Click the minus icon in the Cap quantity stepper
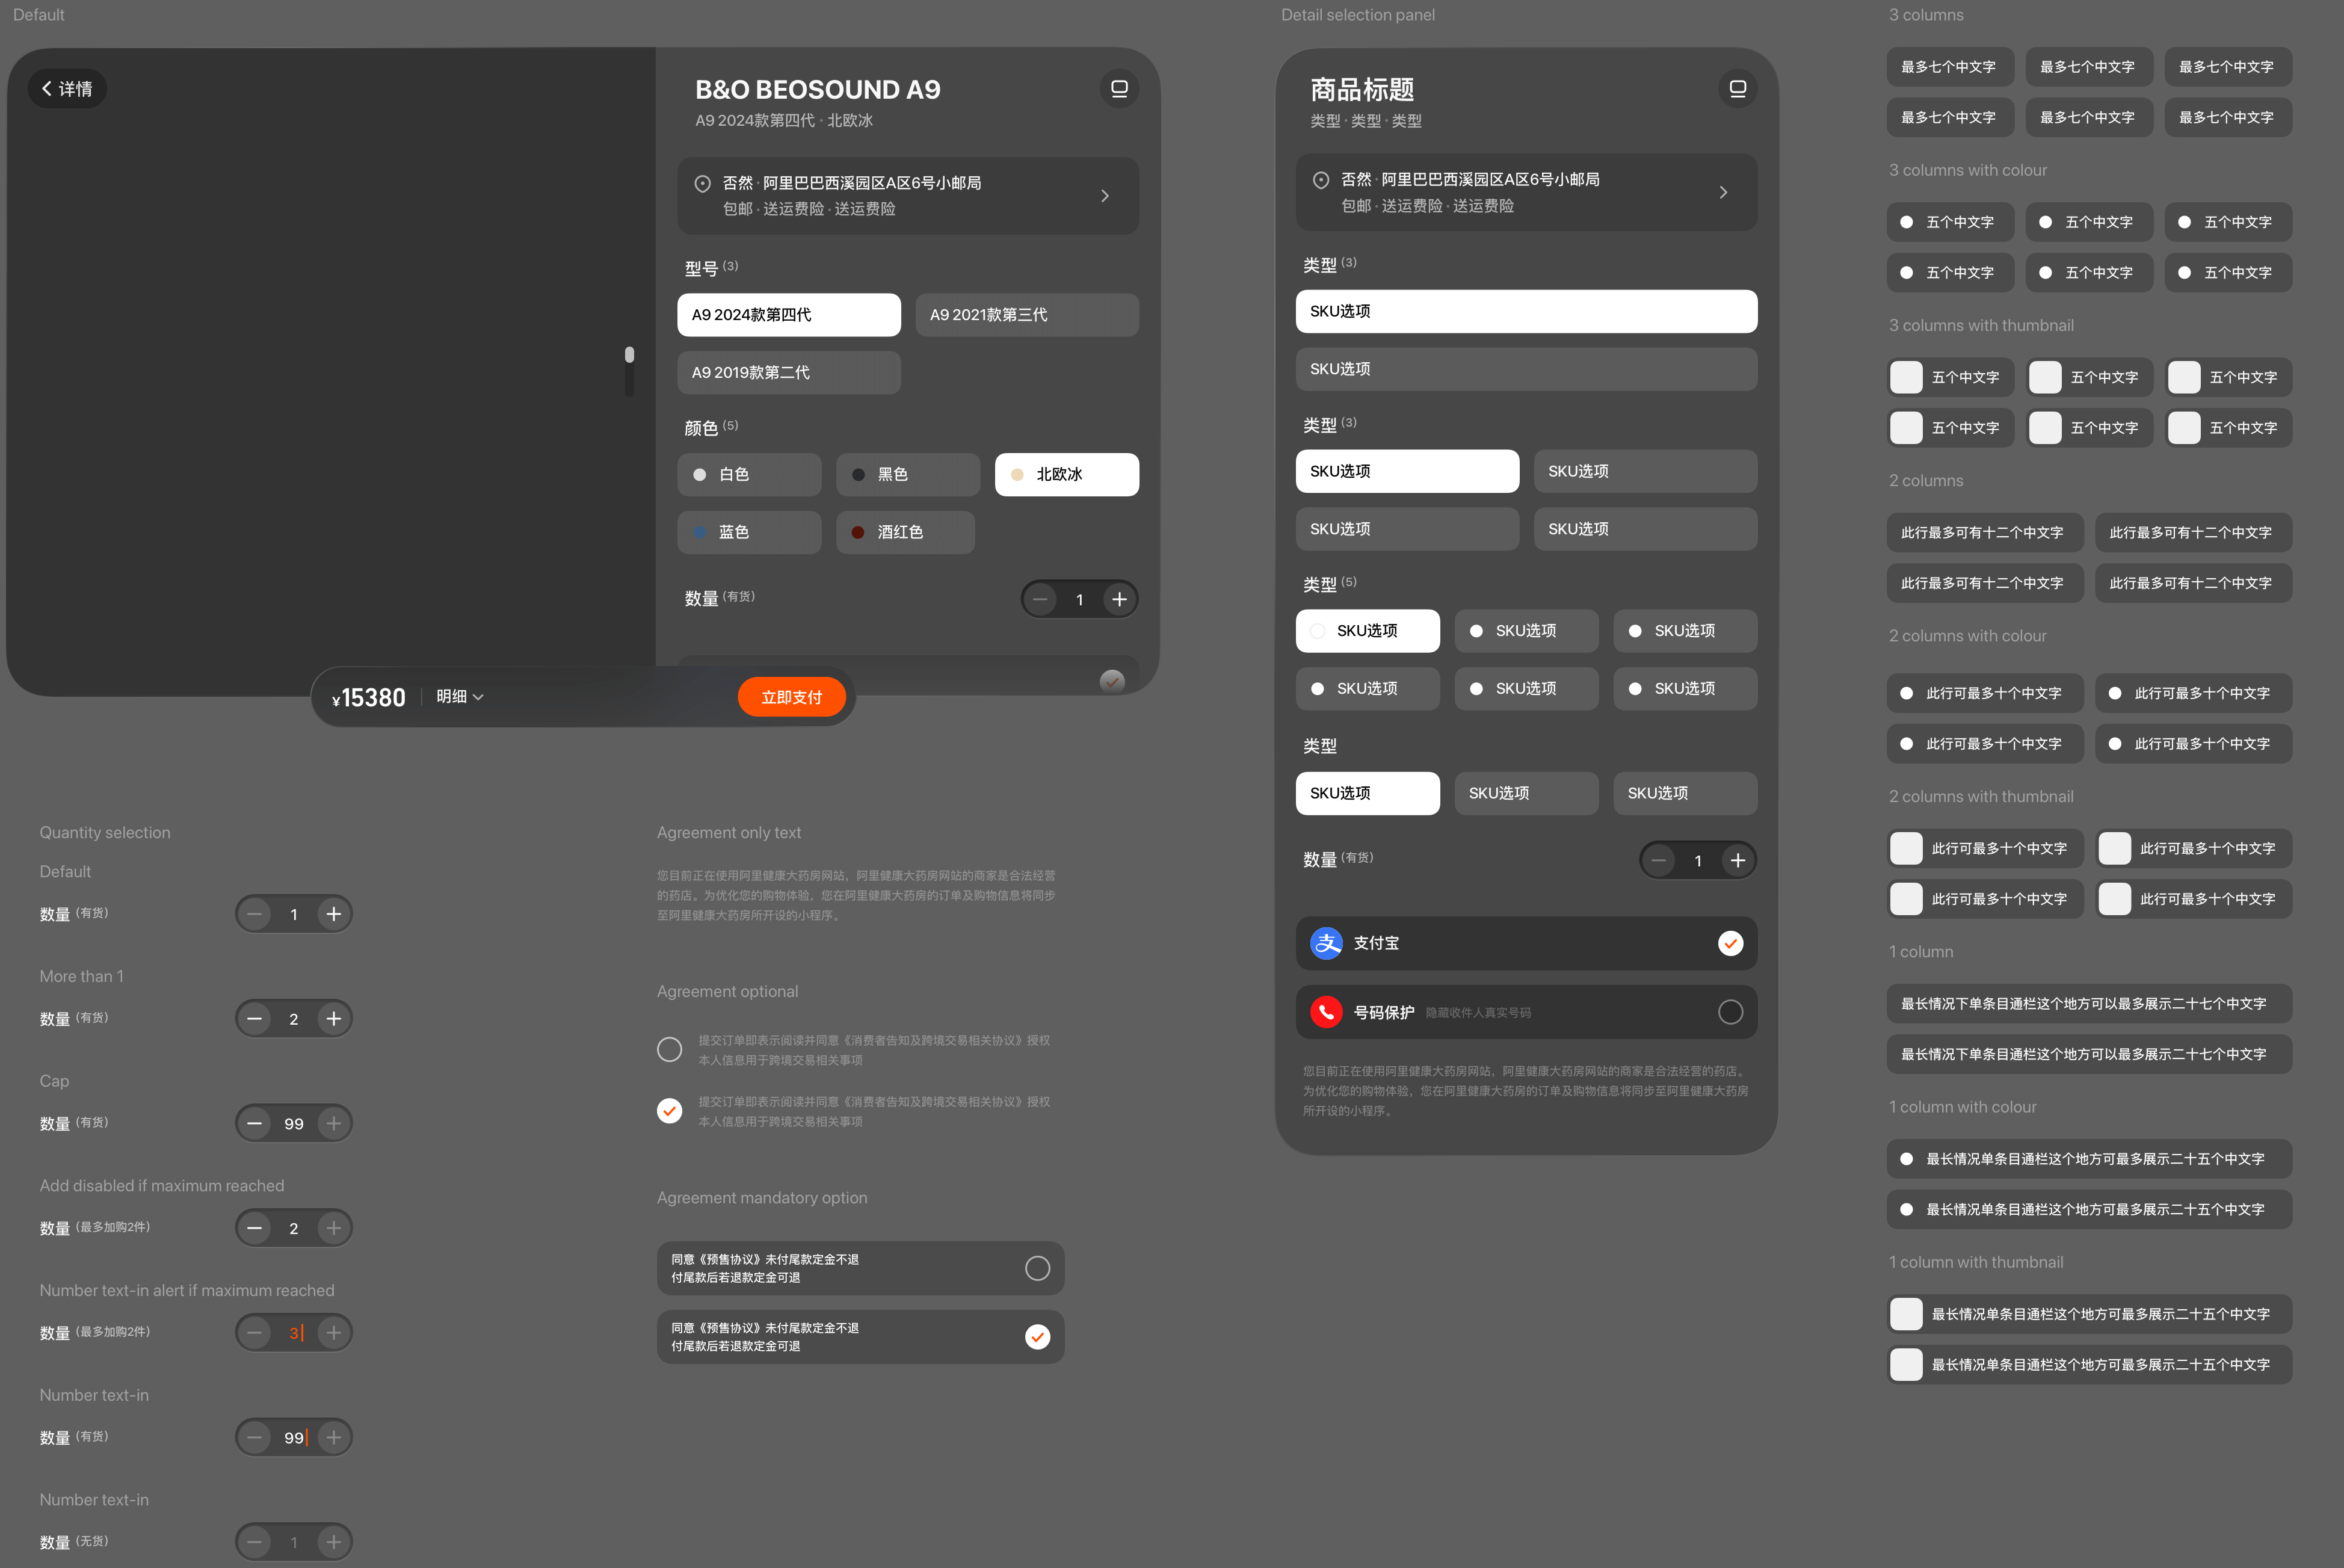This screenshot has height=1568, width=2344. pos(255,1123)
